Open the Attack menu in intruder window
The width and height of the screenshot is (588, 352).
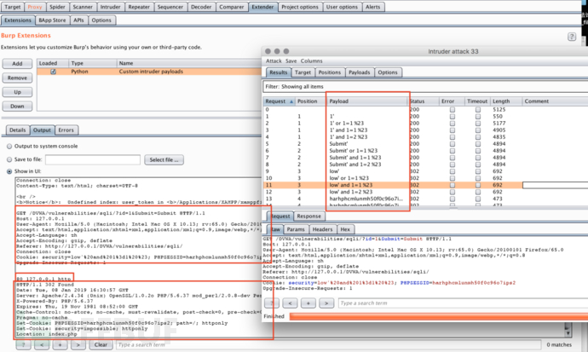274,61
